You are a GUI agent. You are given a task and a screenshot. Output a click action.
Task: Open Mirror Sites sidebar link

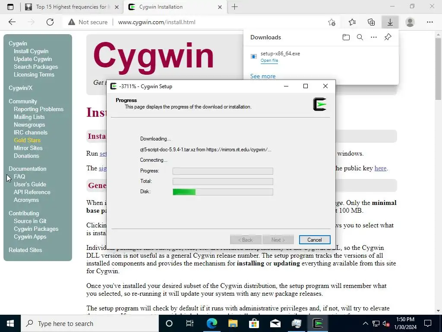click(x=28, y=148)
